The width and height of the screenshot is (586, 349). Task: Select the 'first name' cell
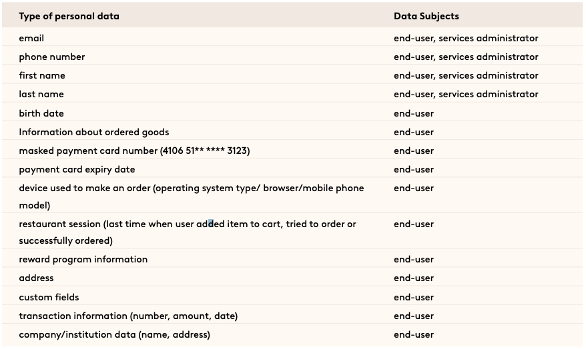coord(42,75)
